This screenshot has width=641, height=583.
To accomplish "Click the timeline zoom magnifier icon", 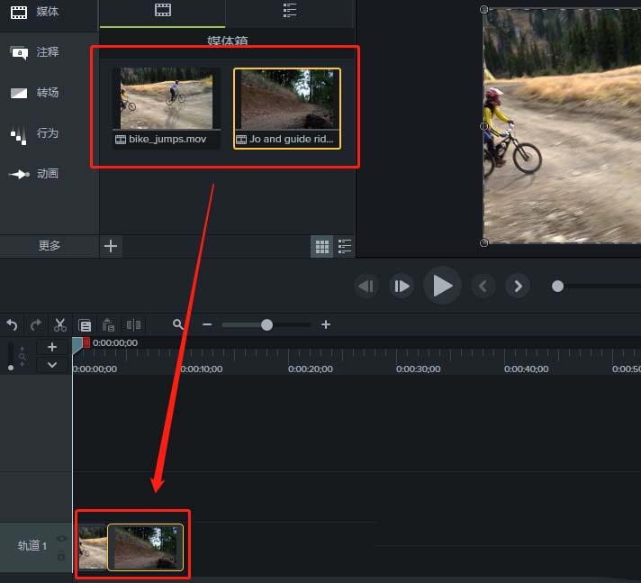I will 178,324.
